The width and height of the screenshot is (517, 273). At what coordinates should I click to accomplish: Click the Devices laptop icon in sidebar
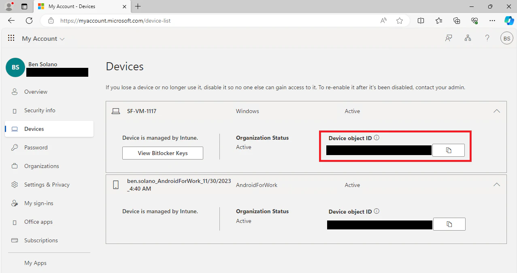click(x=15, y=129)
